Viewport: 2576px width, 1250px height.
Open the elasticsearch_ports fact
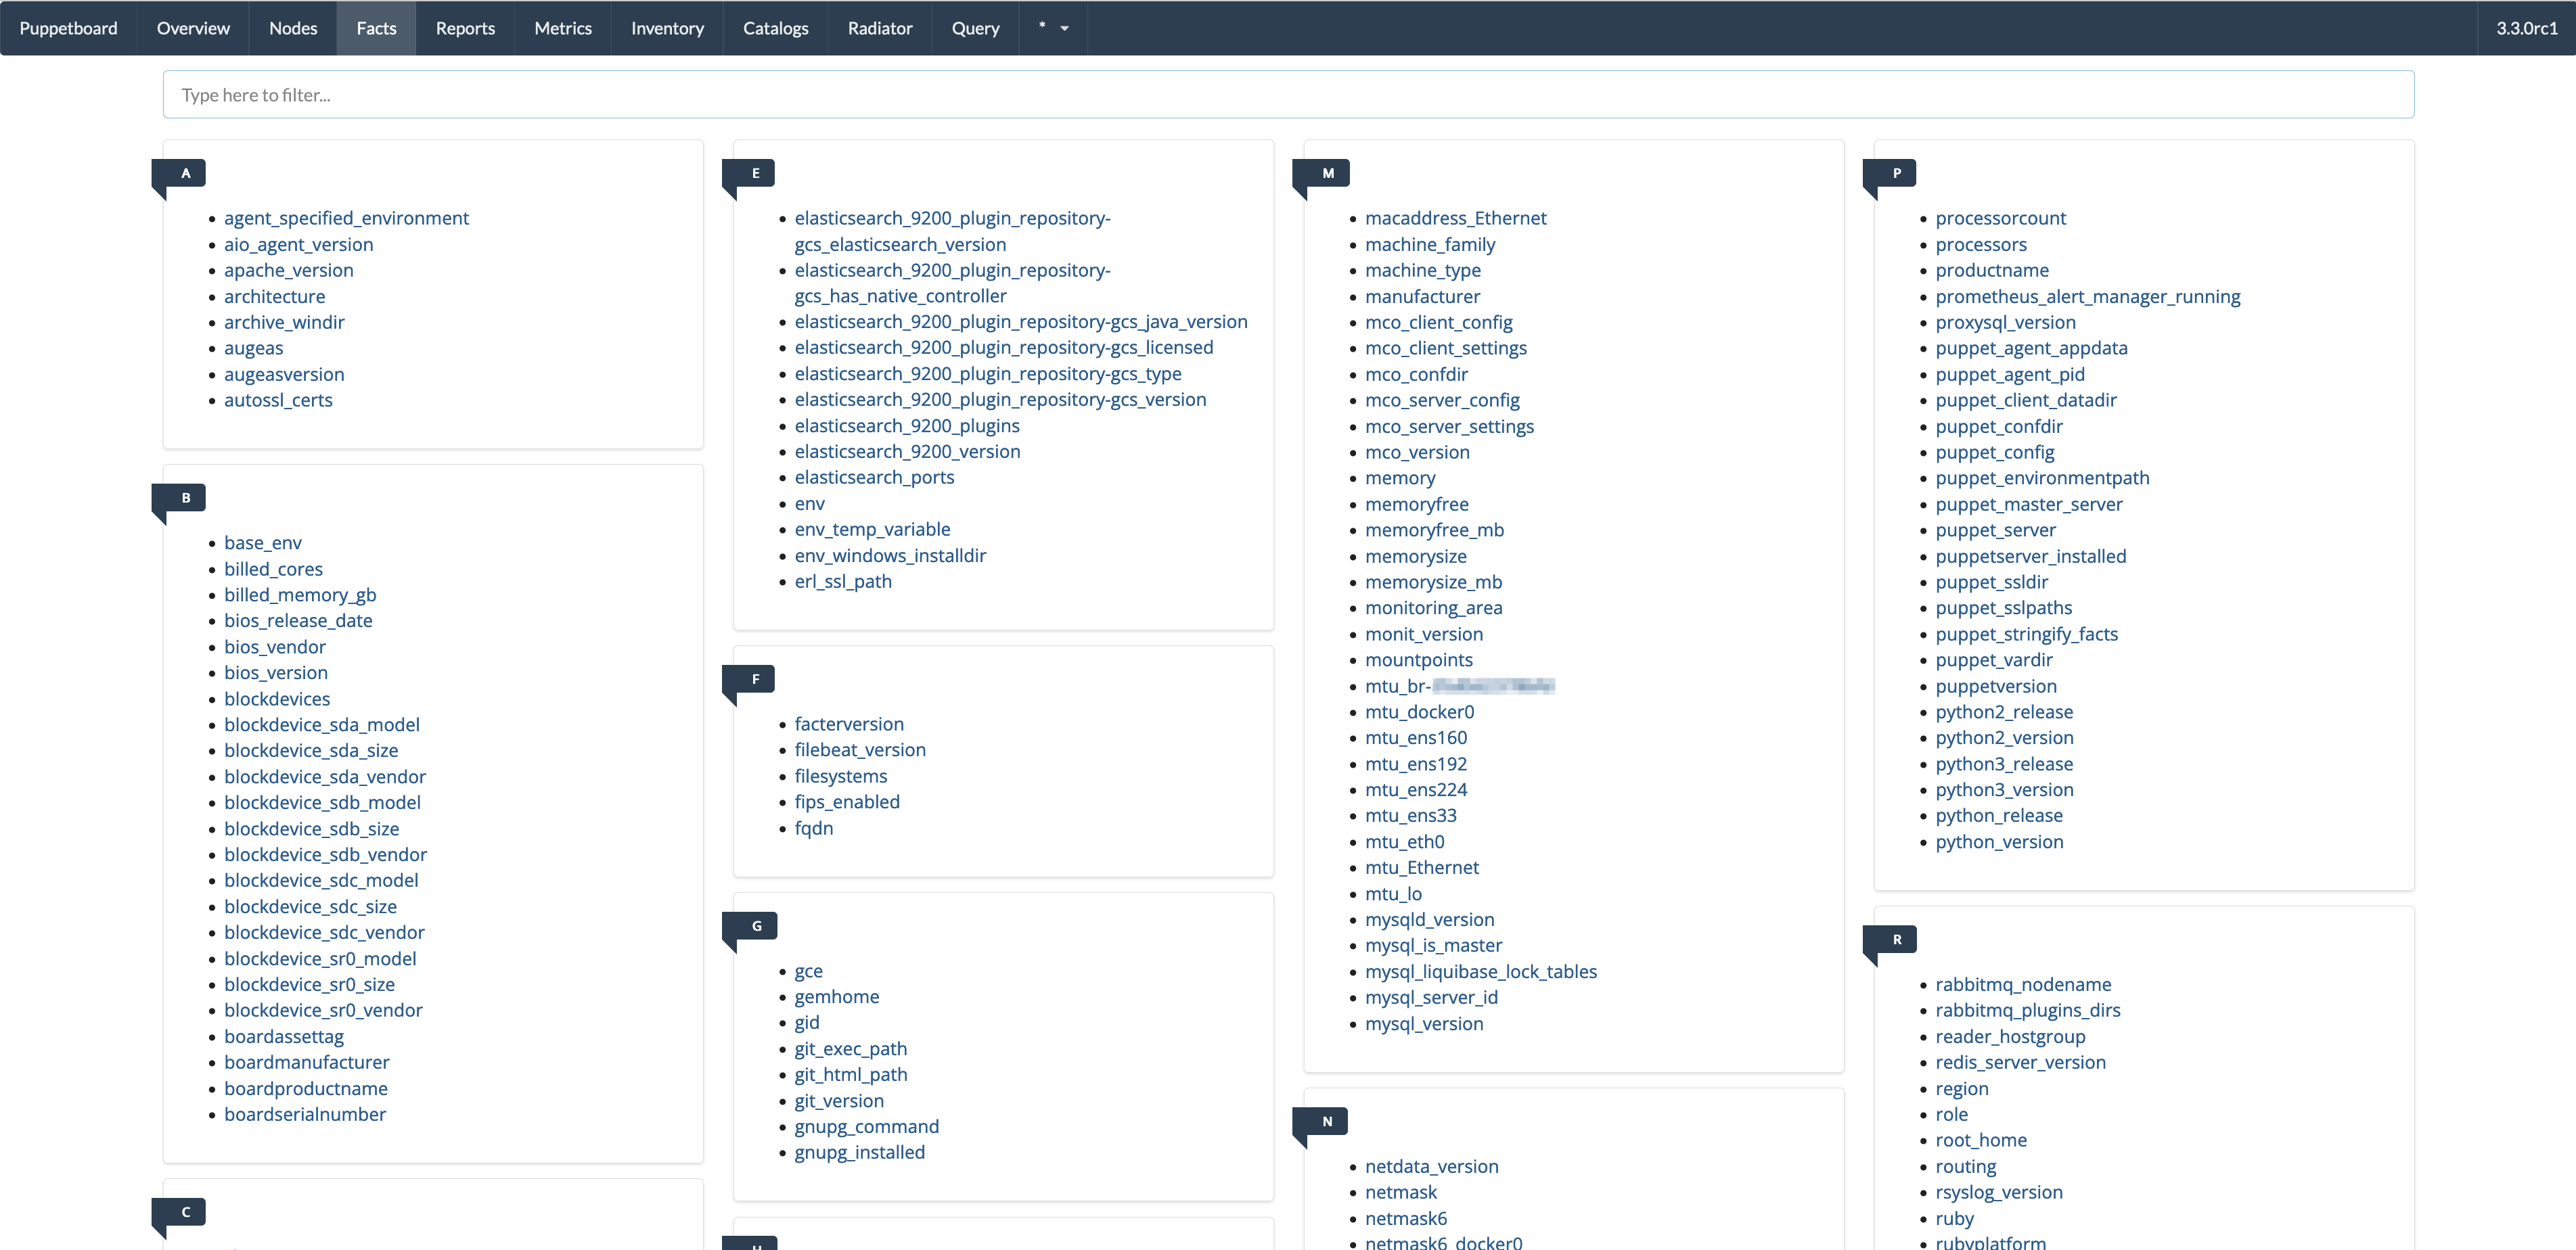(874, 477)
